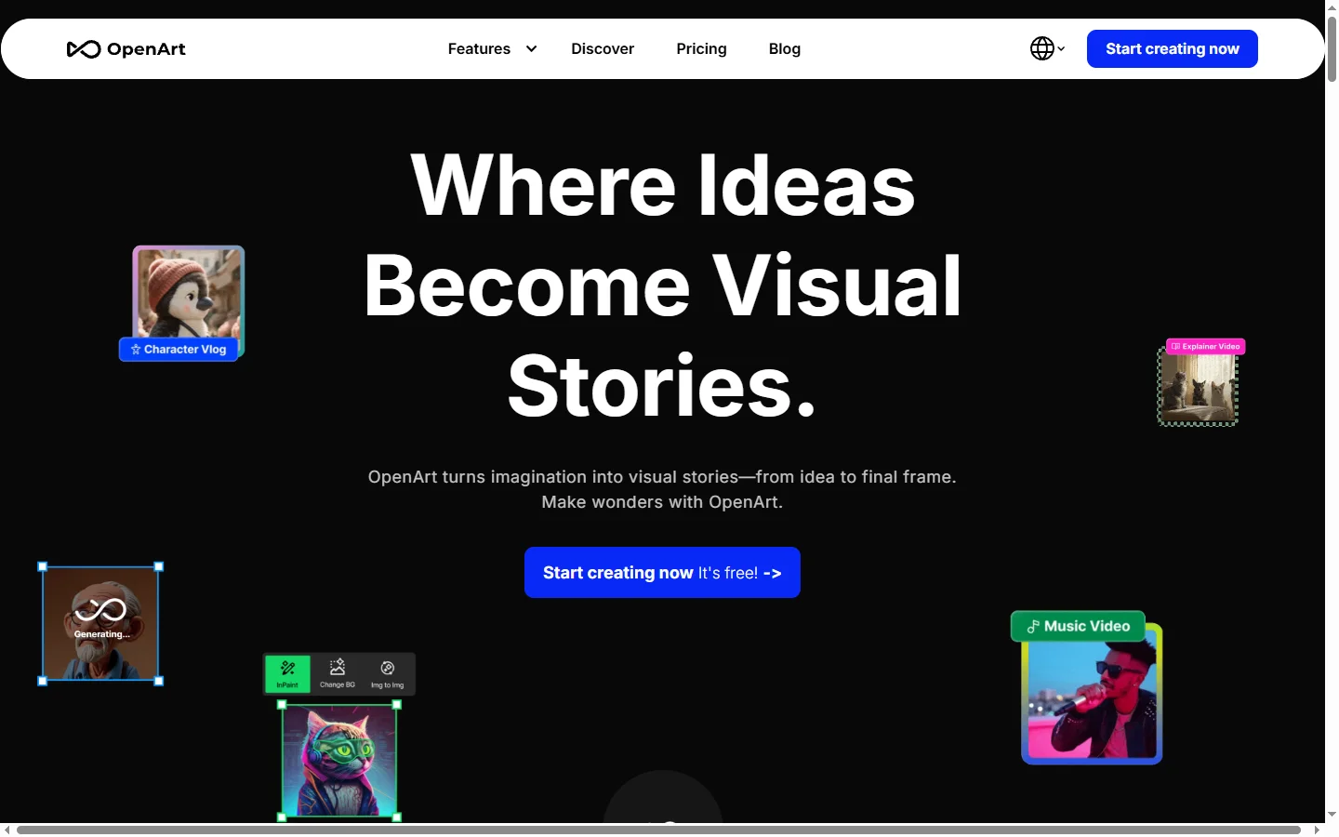The image size is (1339, 837).
Task: Open the Pricing page
Action: pyautogui.click(x=701, y=48)
